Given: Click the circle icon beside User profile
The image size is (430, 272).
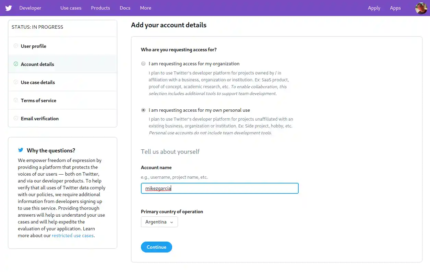Looking at the screenshot, I should pos(16,46).
